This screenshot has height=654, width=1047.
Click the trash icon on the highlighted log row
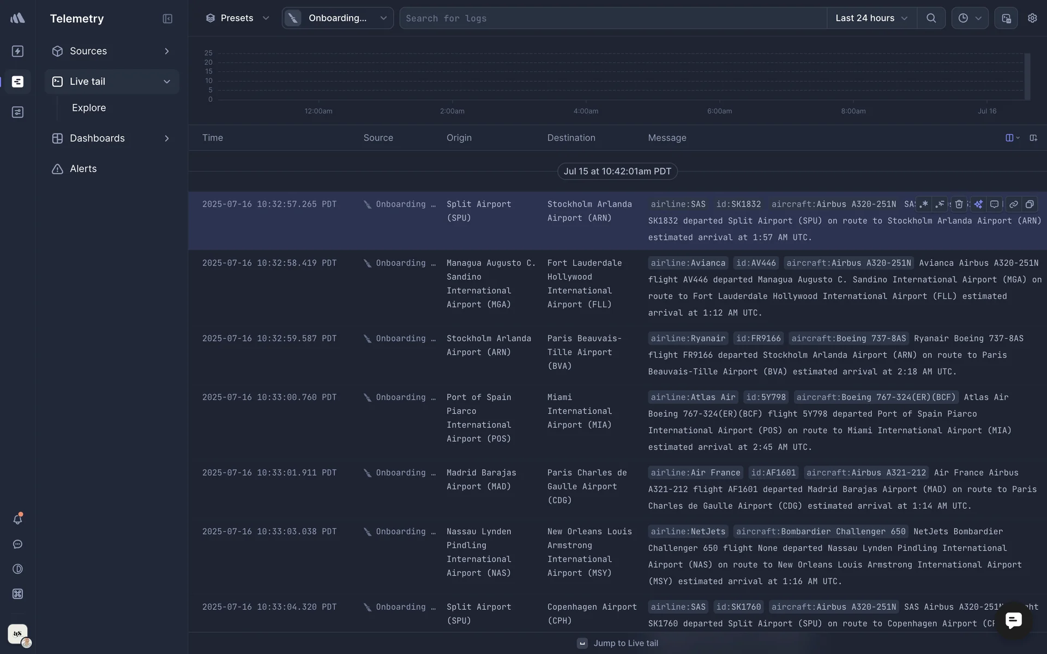959,204
